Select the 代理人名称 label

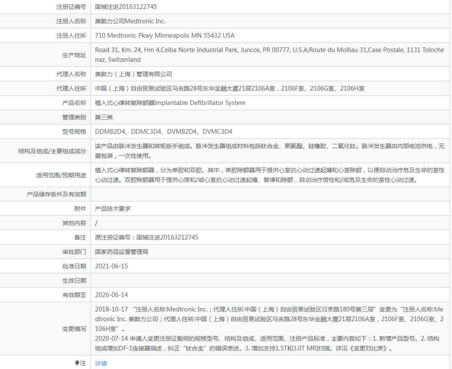click(71, 74)
